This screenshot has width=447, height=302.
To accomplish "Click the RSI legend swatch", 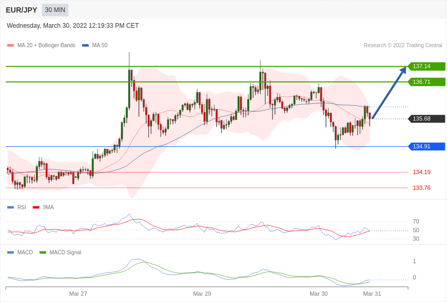I will click(x=11, y=208).
